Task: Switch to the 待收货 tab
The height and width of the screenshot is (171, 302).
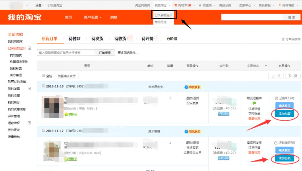Action: point(120,38)
